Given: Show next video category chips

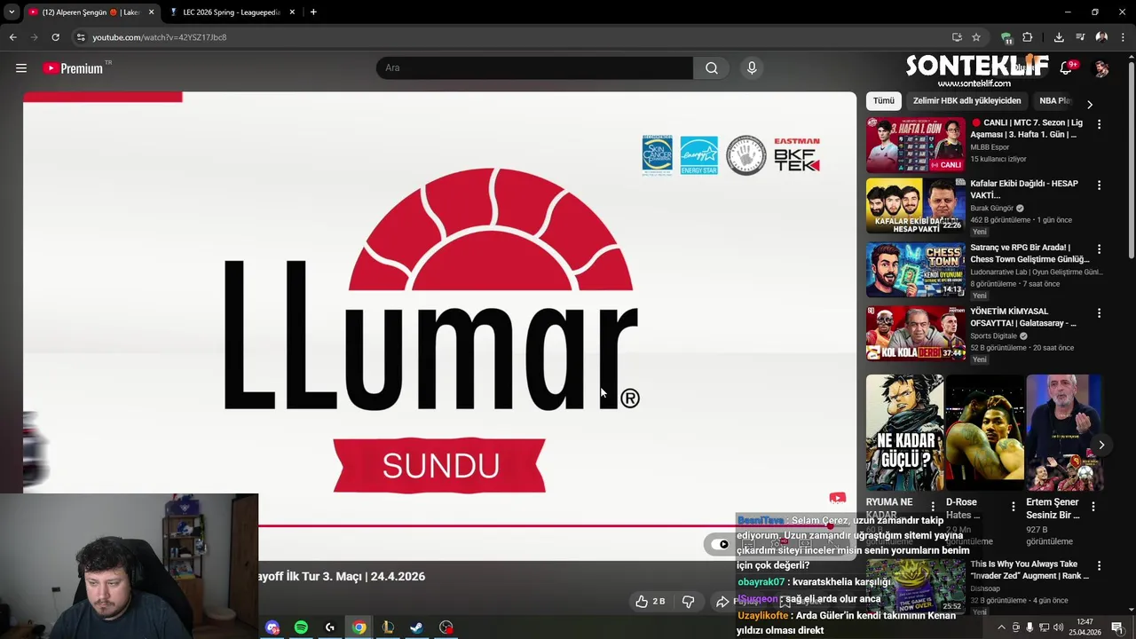Looking at the screenshot, I should [x=1090, y=104].
